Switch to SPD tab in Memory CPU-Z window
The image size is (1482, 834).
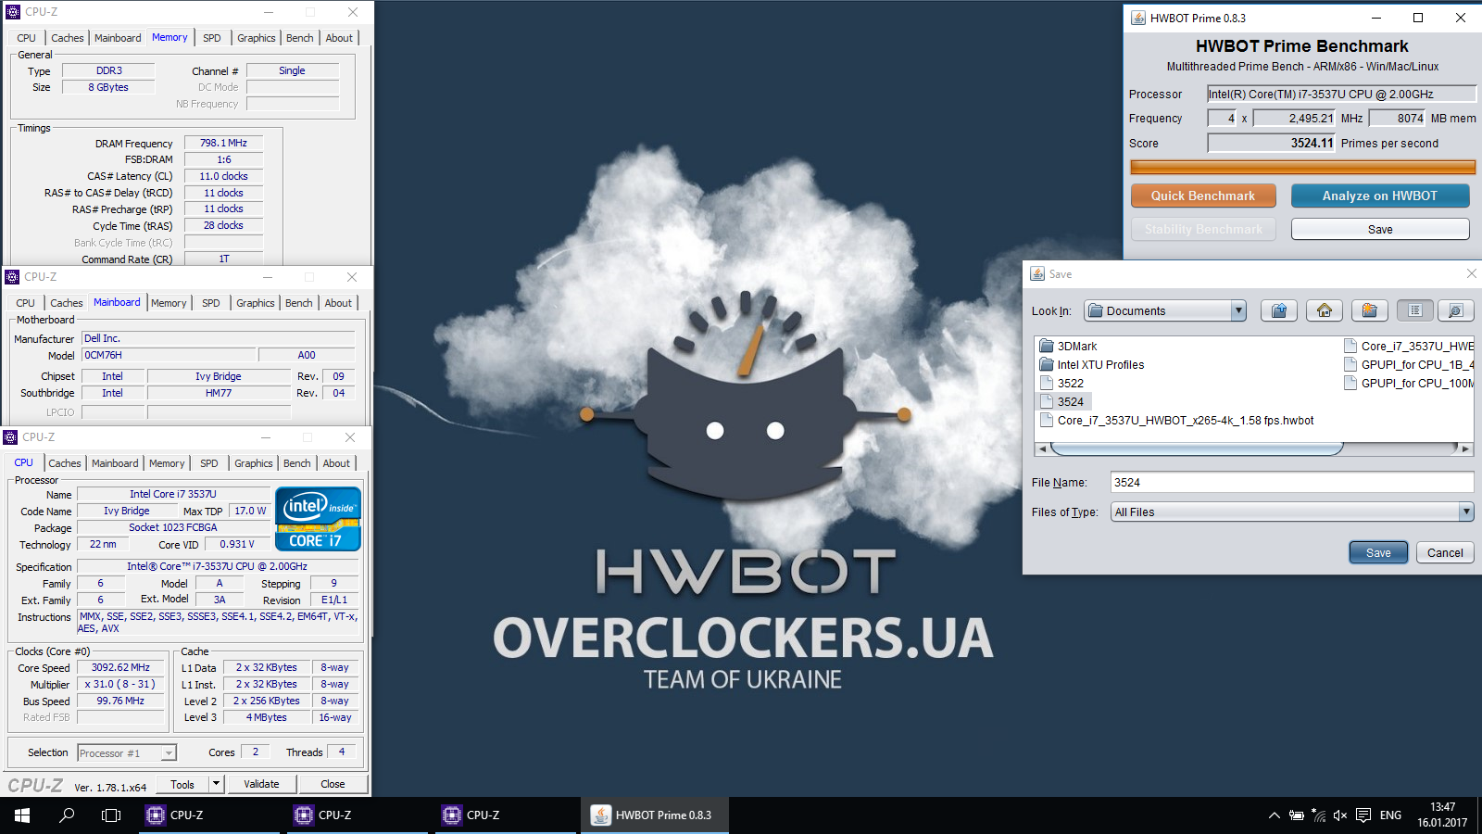212,38
